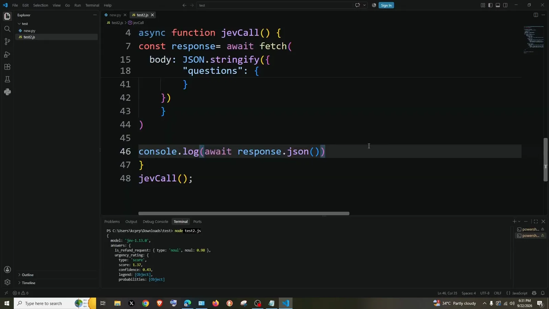Open the Manage gear menu
The width and height of the screenshot is (549, 309).
7,282
